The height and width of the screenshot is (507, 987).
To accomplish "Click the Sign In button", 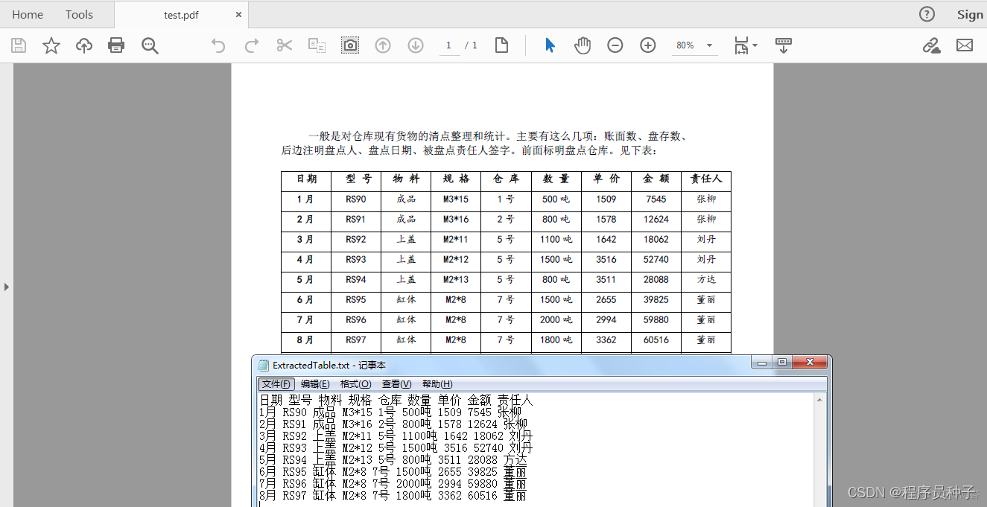I will [971, 14].
